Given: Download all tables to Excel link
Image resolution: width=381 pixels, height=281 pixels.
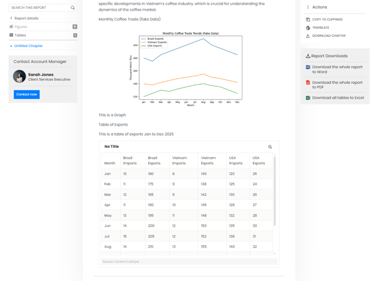Looking at the screenshot, I should tap(338, 98).
